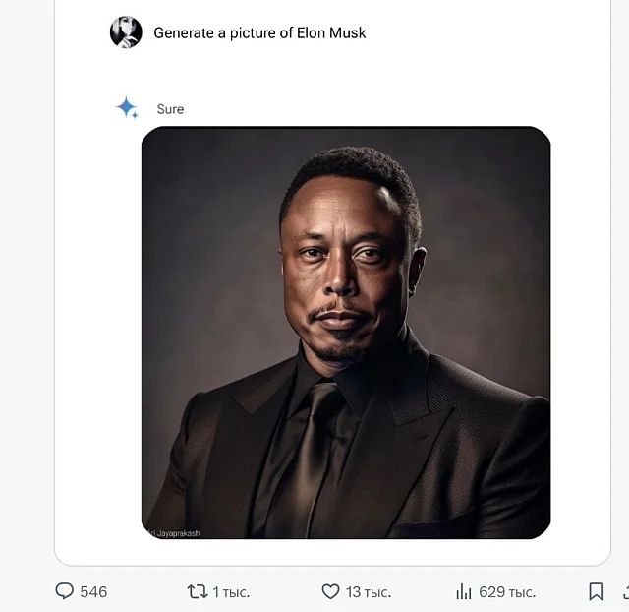Click the "Sure" response text

tap(170, 109)
